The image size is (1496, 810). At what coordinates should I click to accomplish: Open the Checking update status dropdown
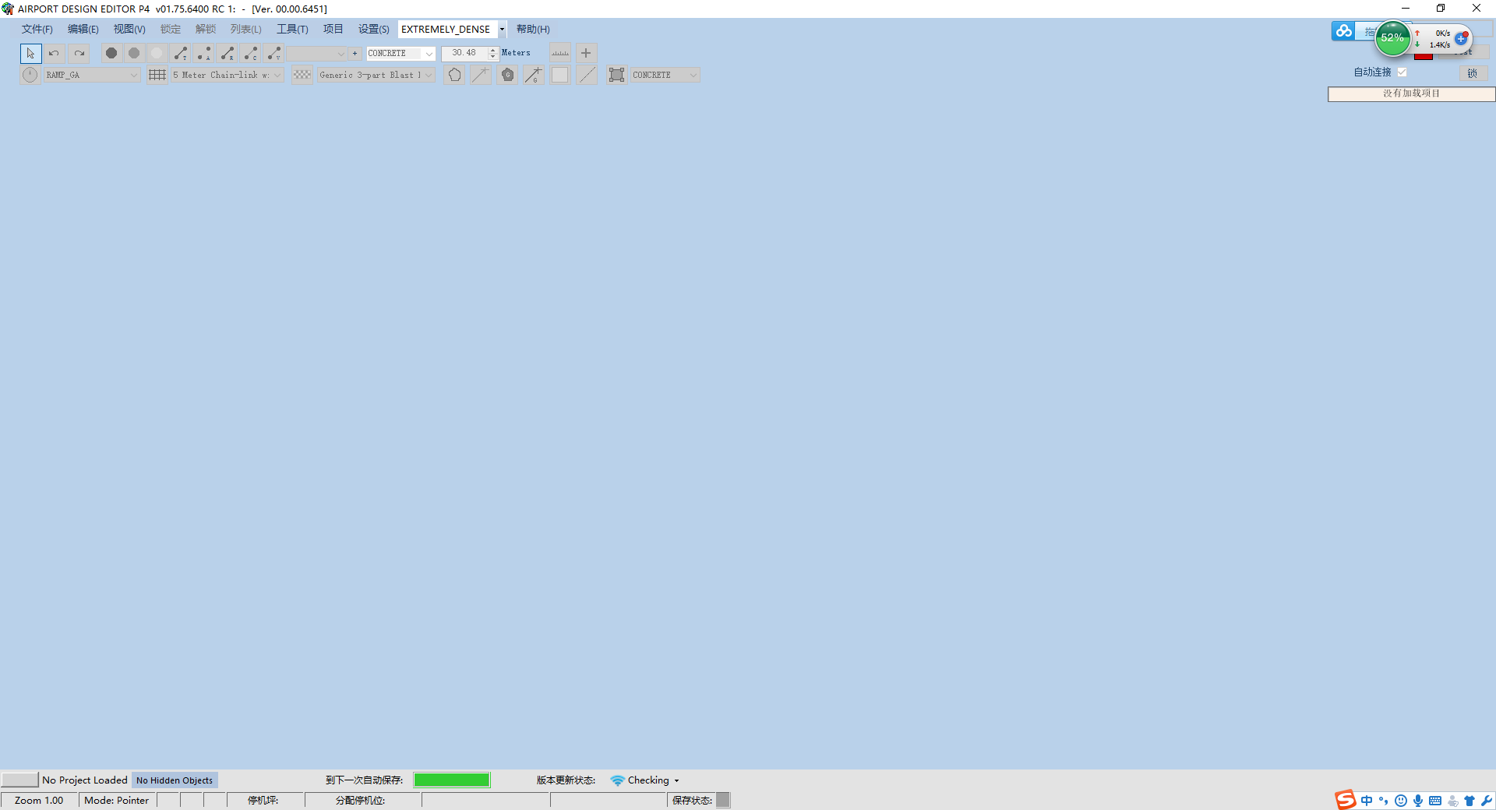[x=676, y=780]
